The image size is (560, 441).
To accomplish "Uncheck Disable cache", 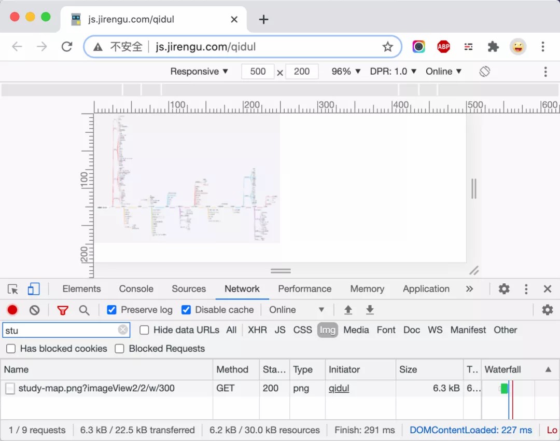I will pyautogui.click(x=186, y=310).
